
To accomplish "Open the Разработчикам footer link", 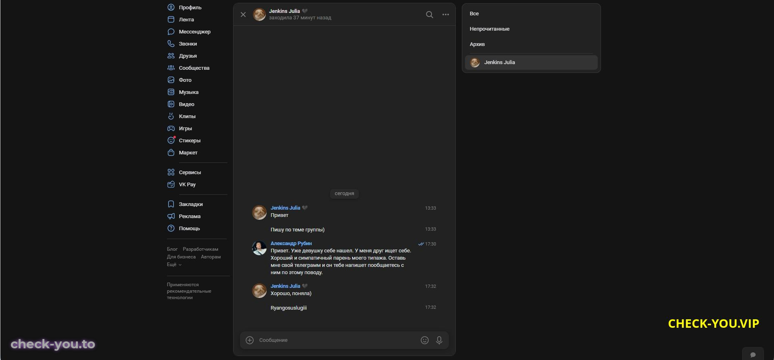I will pos(200,249).
